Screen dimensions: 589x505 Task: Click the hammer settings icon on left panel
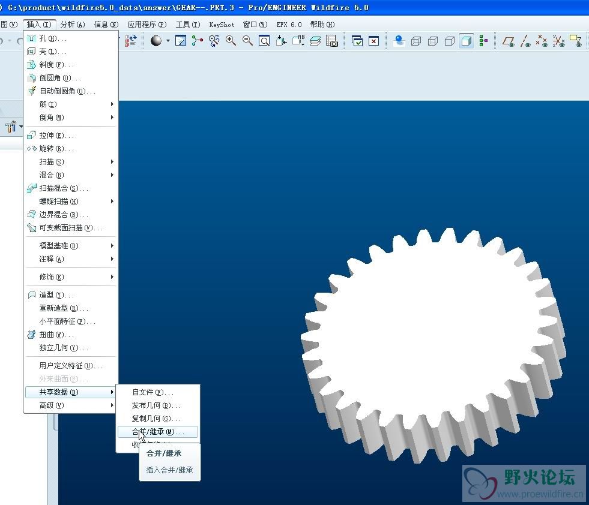[x=11, y=127]
